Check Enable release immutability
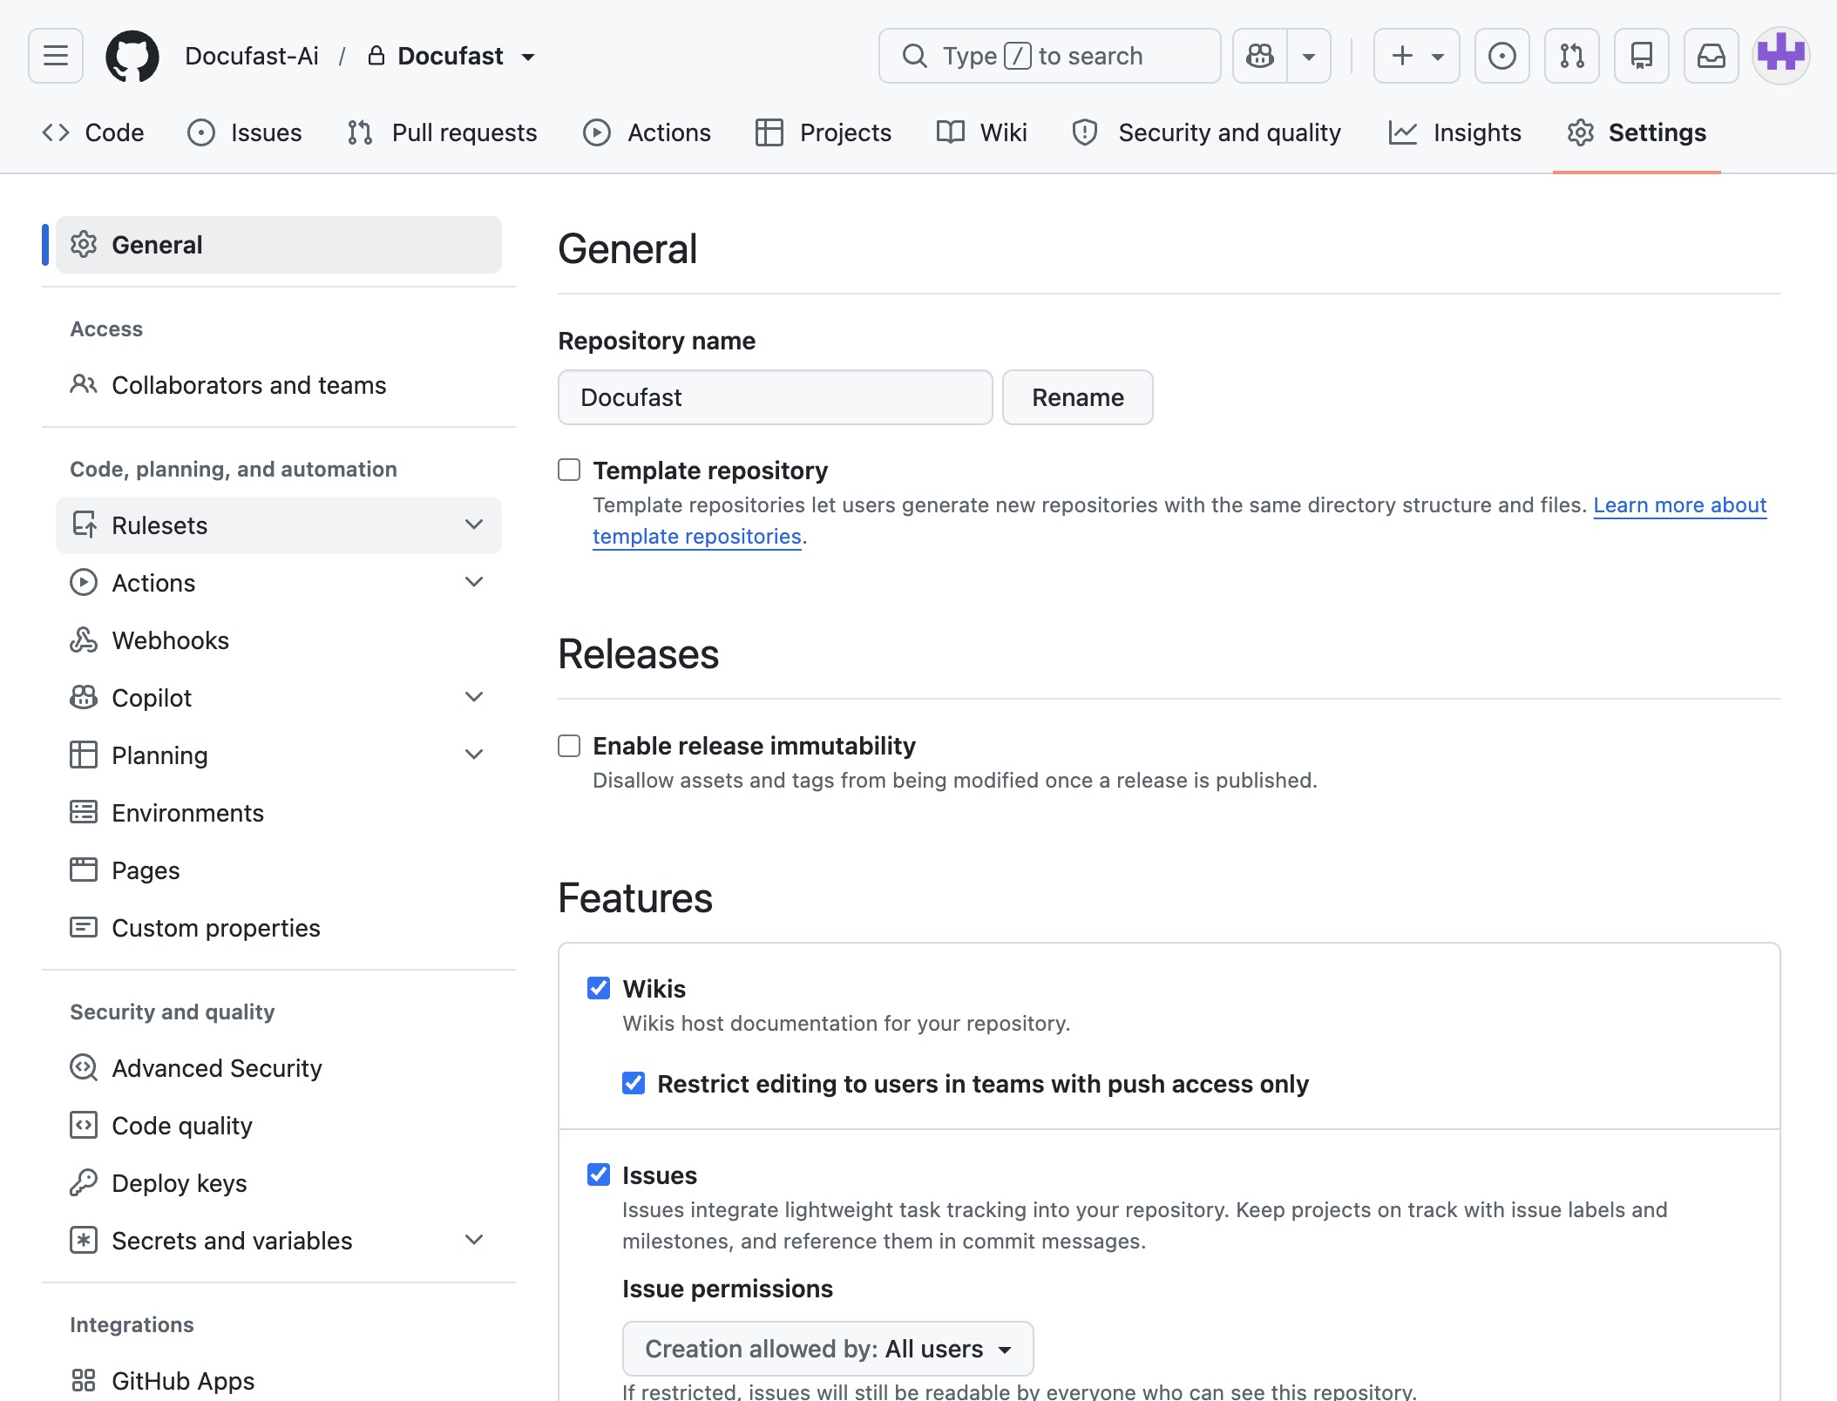Viewport: 1837px width, 1401px height. 569,746
